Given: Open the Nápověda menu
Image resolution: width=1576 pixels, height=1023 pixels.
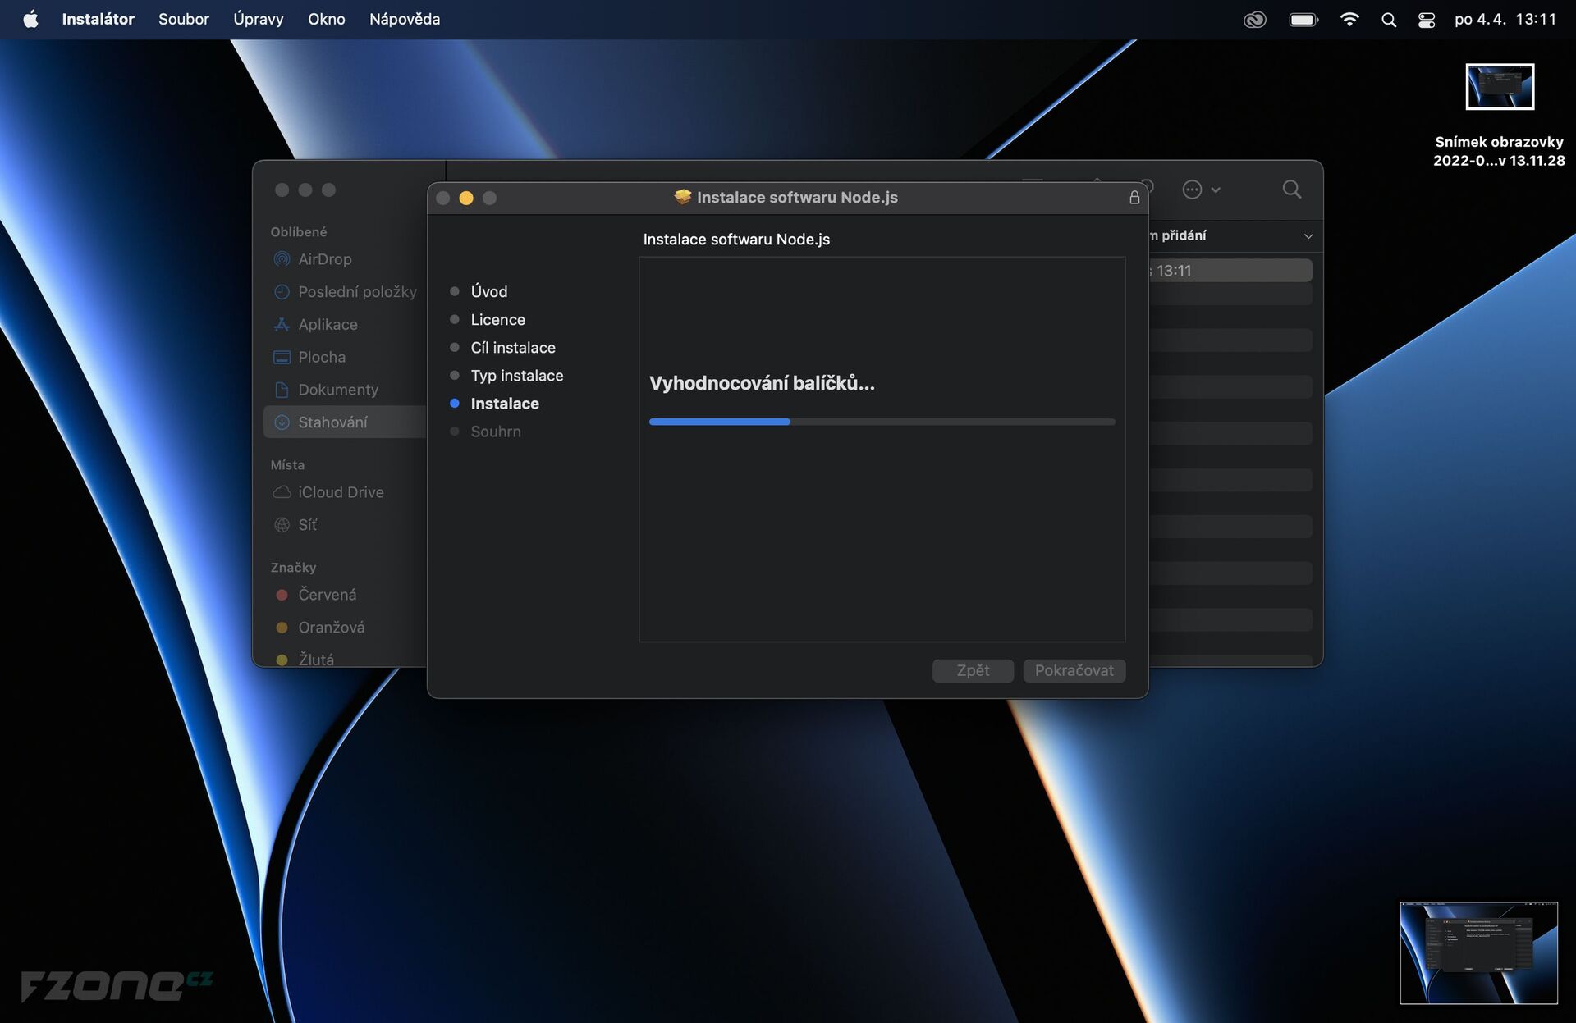Looking at the screenshot, I should (404, 19).
